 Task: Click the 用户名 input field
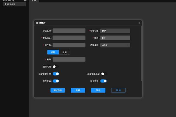[x=69, y=45]
